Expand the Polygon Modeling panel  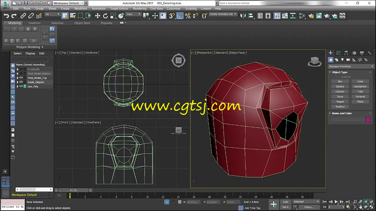click(30, 47)
